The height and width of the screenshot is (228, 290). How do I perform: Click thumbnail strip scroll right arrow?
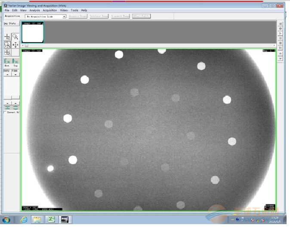coord(274,45)
